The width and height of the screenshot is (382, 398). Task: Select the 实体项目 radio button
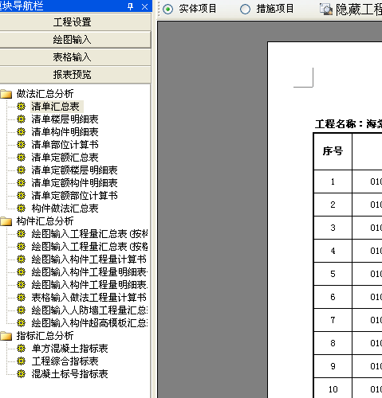click(167, 10)
